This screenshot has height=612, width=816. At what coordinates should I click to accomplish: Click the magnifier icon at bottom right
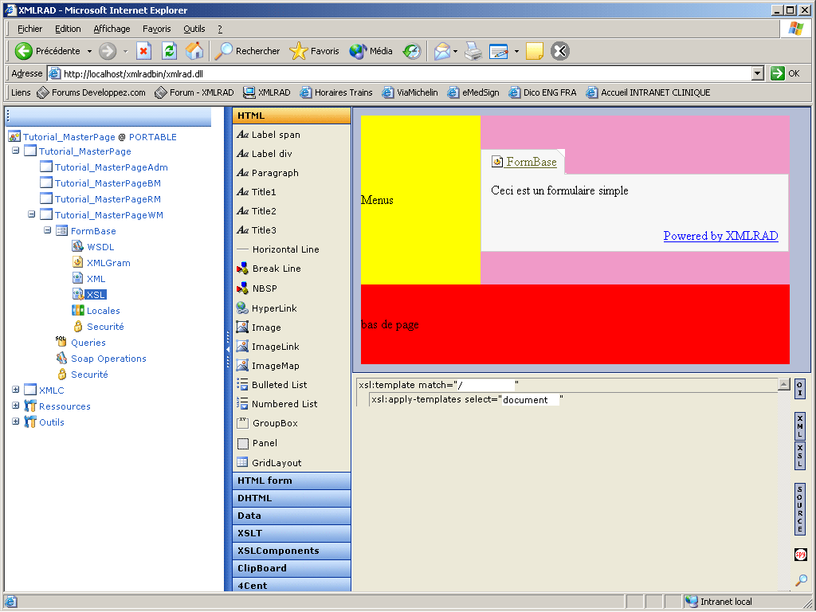pos(801,580)
